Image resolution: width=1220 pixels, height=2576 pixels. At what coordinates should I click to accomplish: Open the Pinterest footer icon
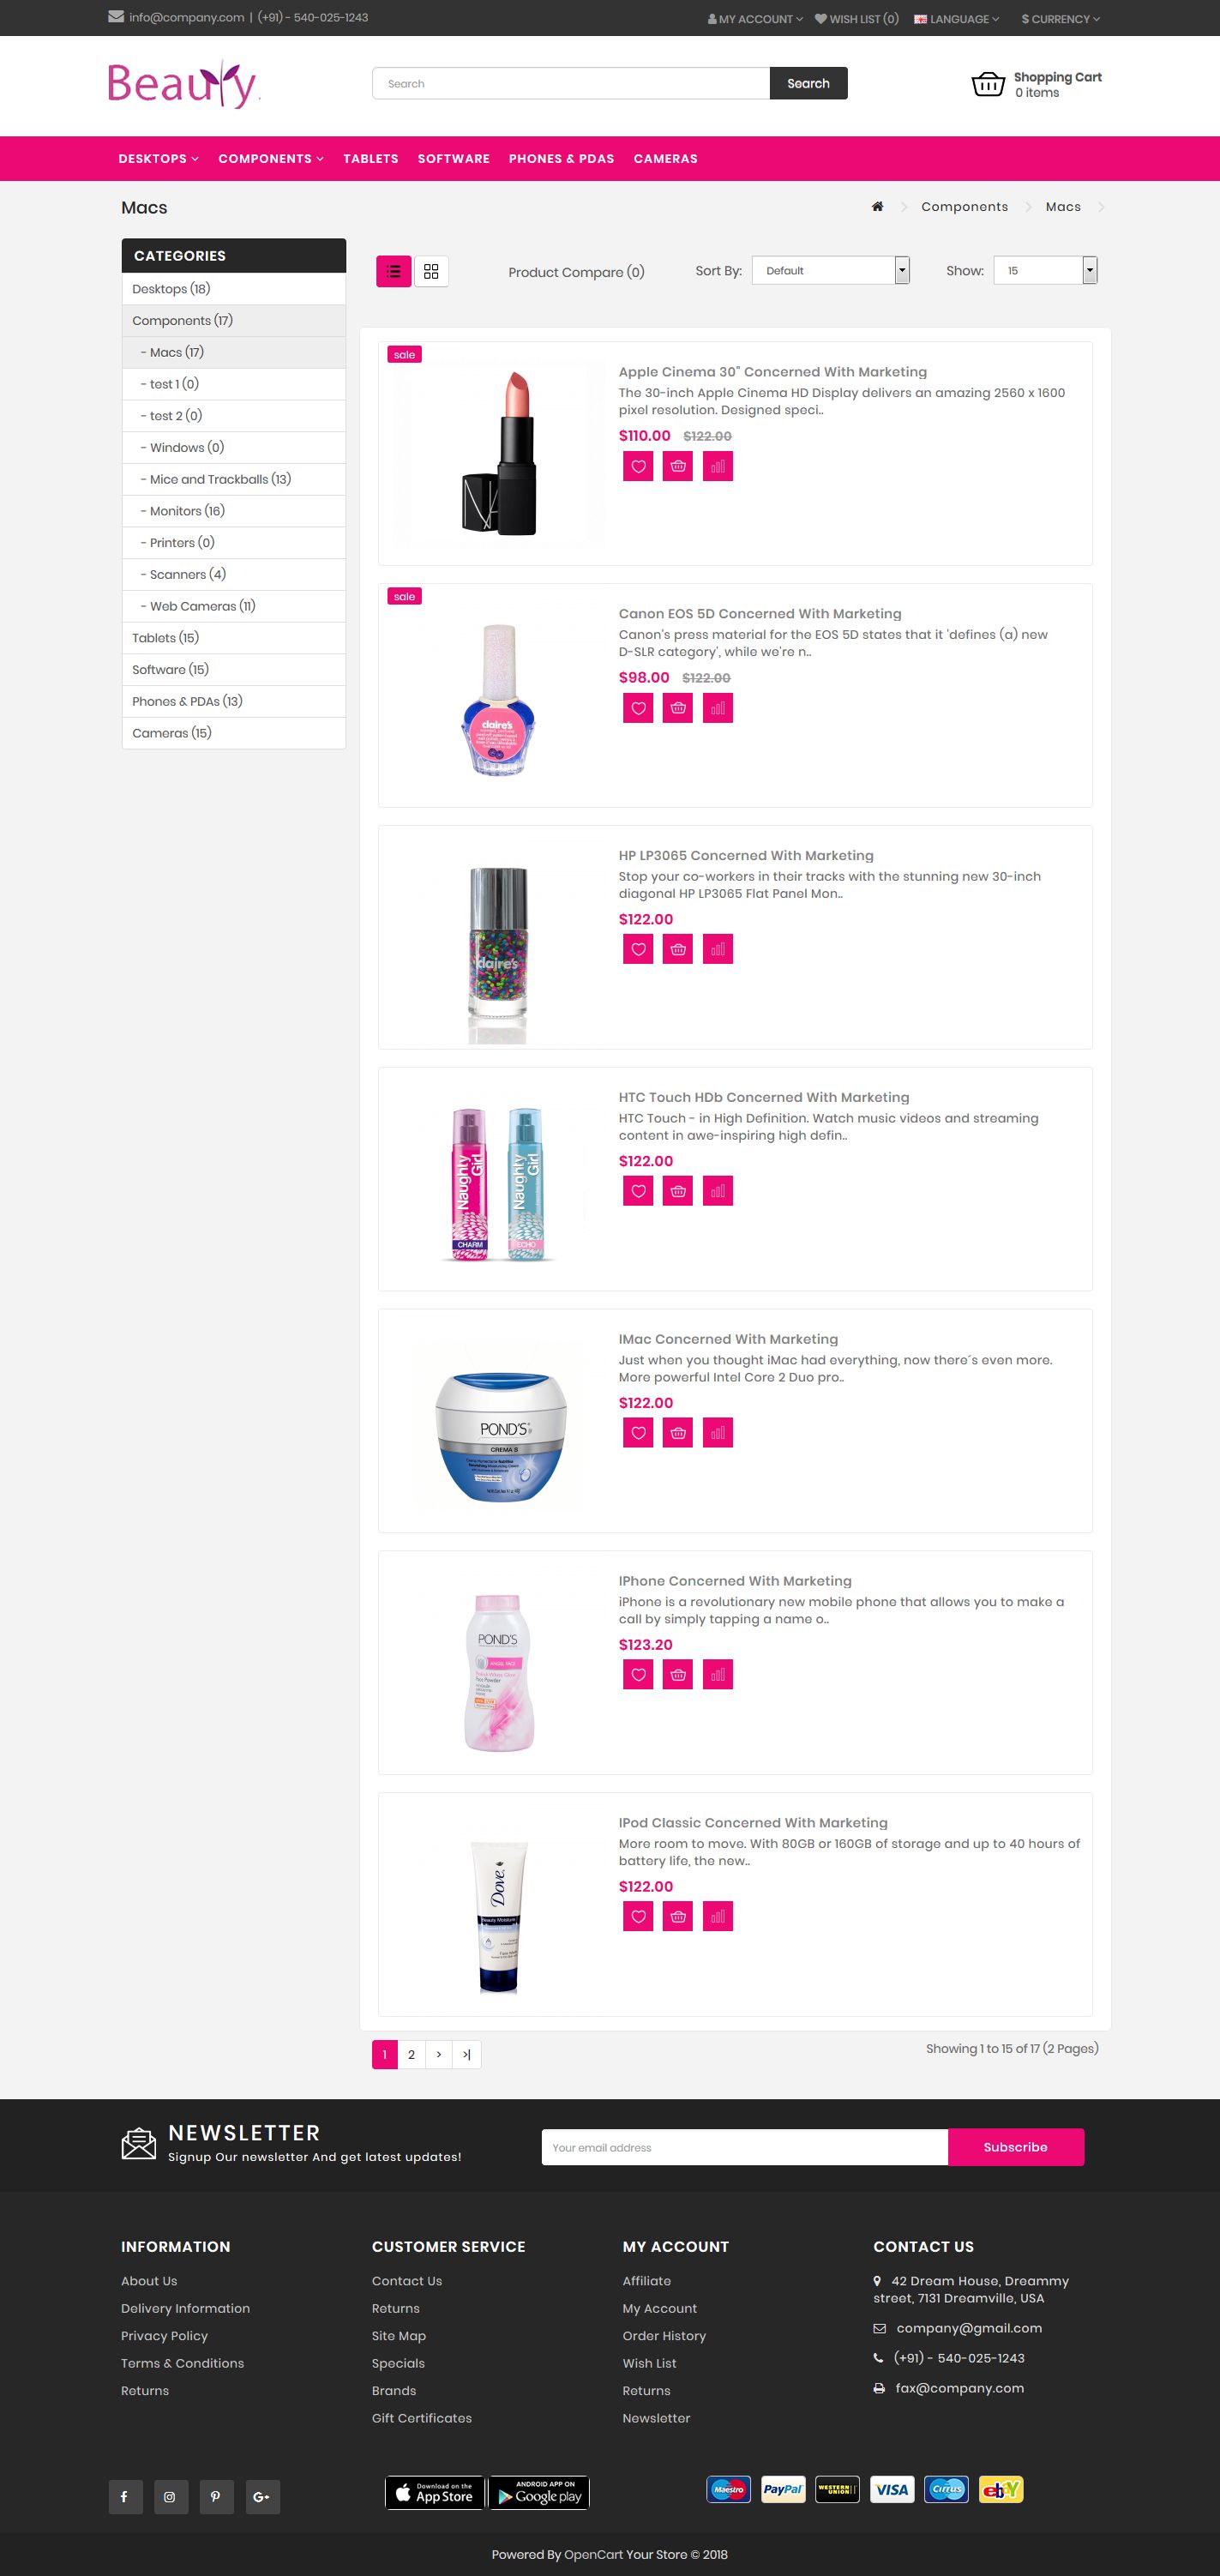coord(215,2497)
